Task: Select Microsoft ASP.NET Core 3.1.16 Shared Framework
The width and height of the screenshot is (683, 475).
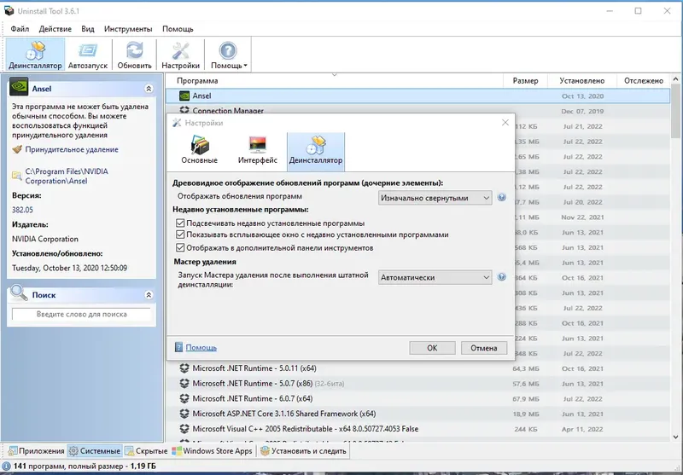Action: (417, 414)
